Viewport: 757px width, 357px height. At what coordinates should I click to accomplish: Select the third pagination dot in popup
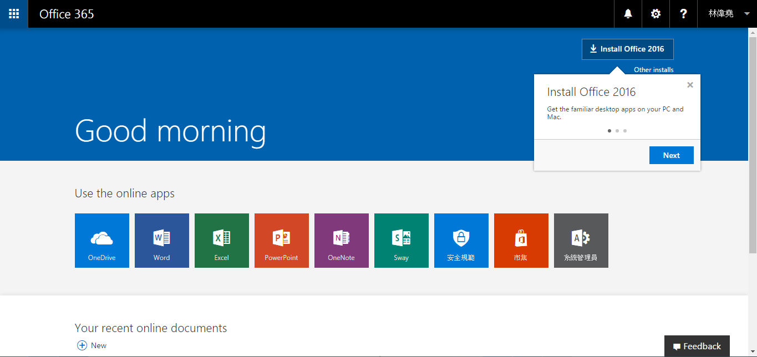click(625, 131)
